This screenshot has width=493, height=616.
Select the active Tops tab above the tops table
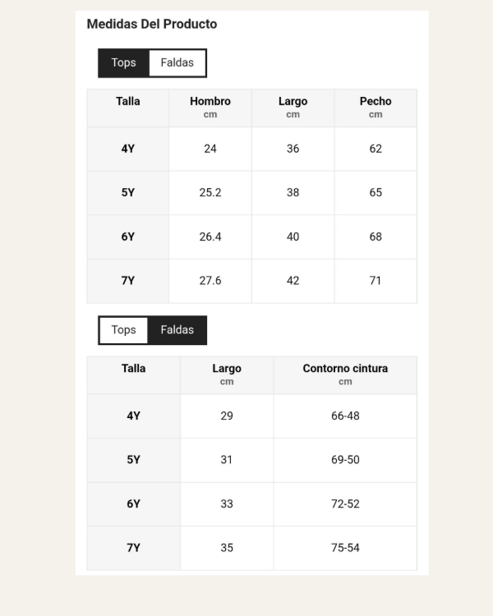pyautogui.click(x=123, y=63)
